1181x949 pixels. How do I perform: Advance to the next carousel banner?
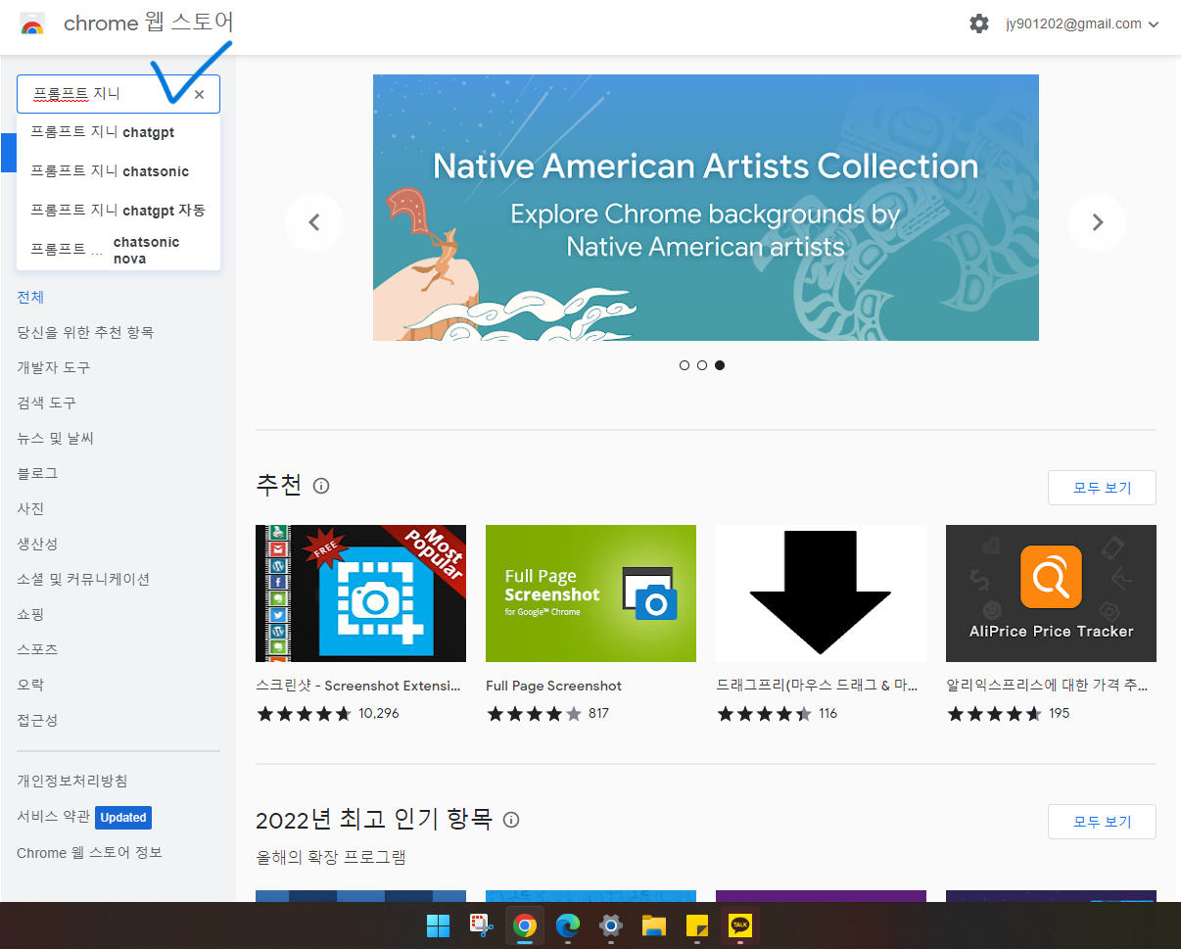pyautogui.click(x=1097, y=222)
